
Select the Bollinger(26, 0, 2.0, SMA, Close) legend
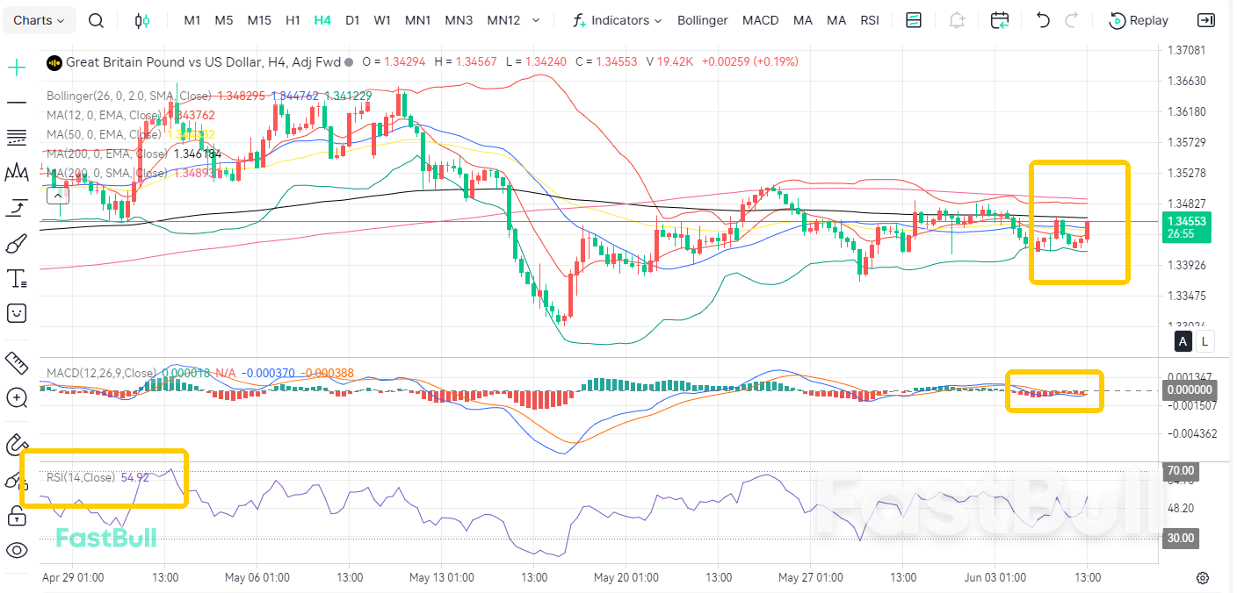[x=129, y=96]
